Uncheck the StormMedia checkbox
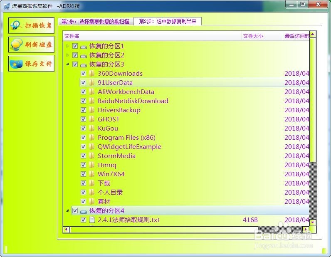The image size is (331, 257). click(84, 156)
